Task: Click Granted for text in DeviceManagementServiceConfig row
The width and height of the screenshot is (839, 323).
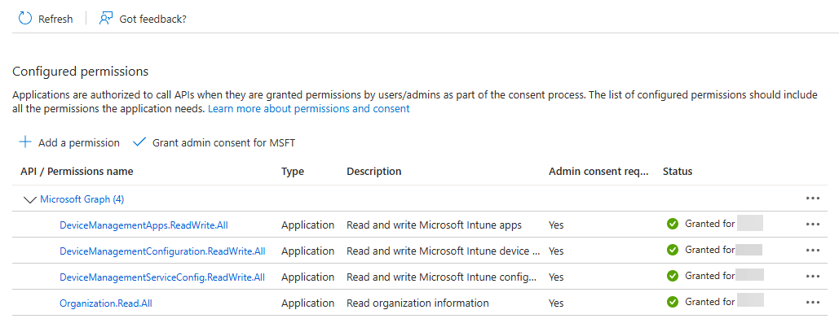Action: tap(710, 276)
